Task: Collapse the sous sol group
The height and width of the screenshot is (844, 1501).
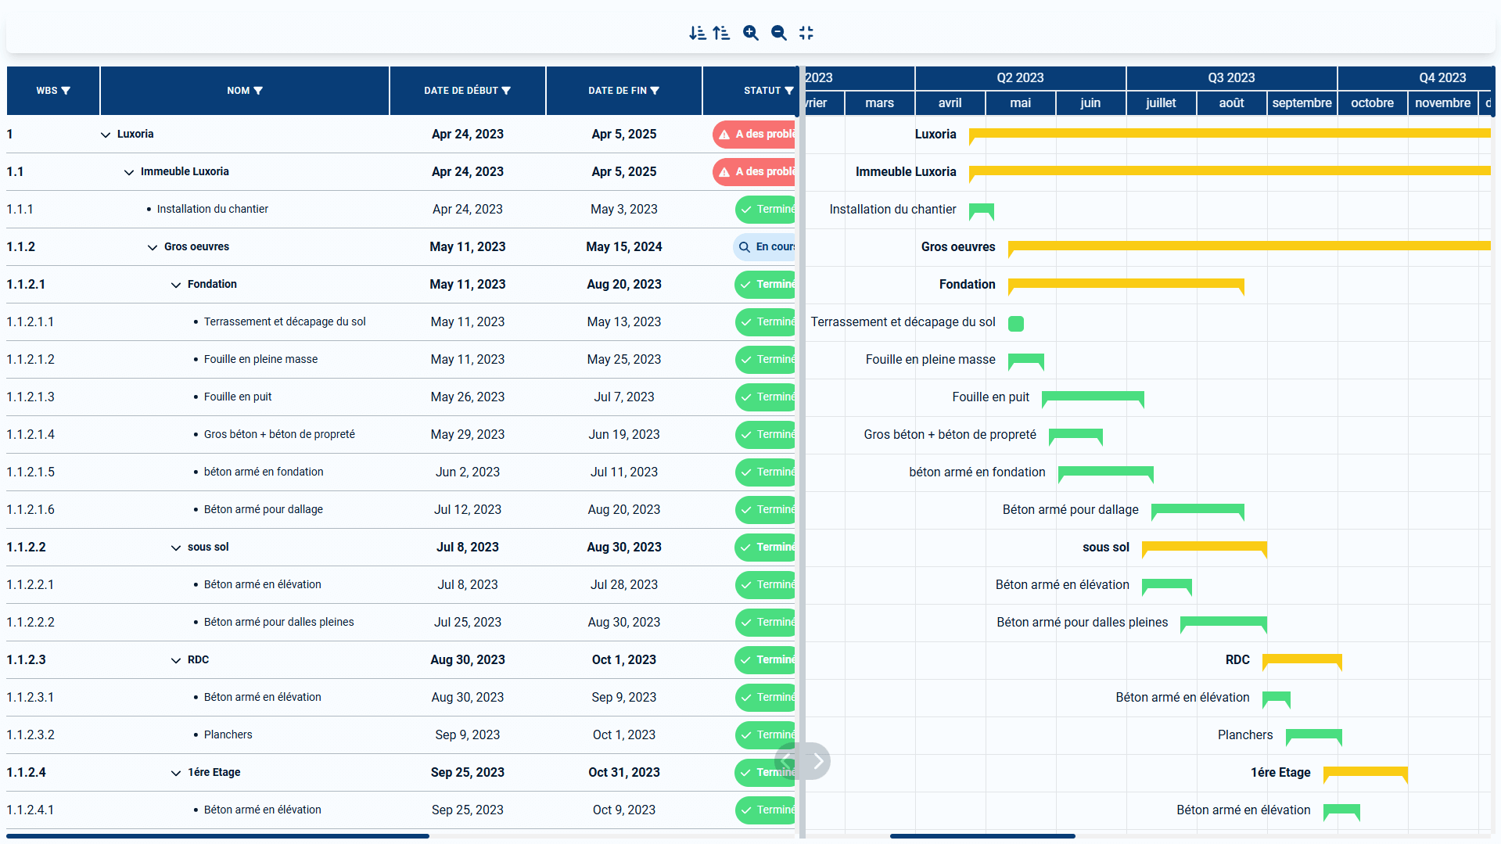Action: tap(176, 548)
